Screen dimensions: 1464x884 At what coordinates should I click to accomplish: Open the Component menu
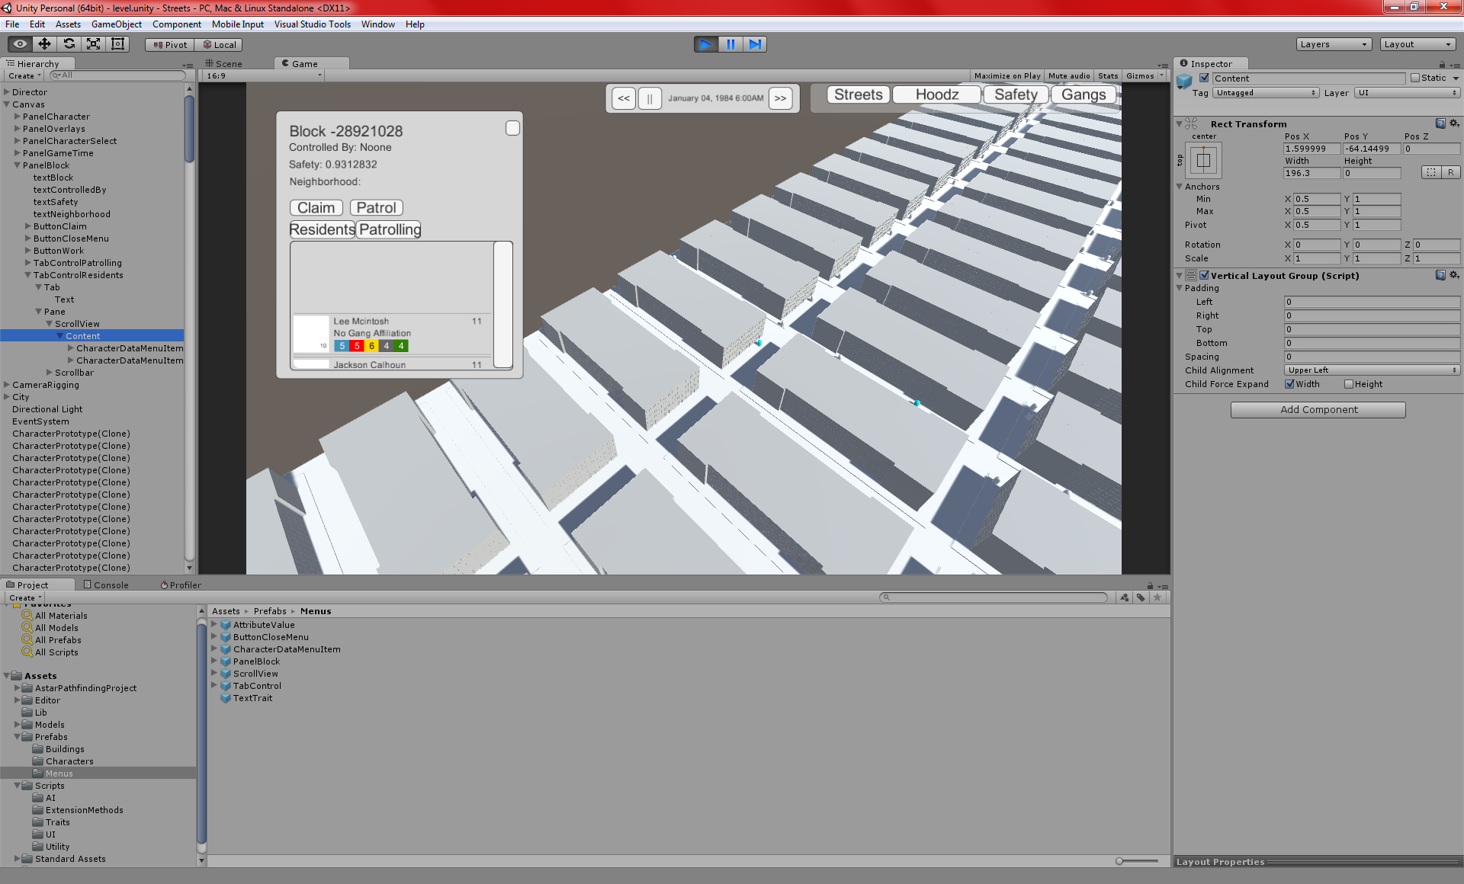coord(176,24)
